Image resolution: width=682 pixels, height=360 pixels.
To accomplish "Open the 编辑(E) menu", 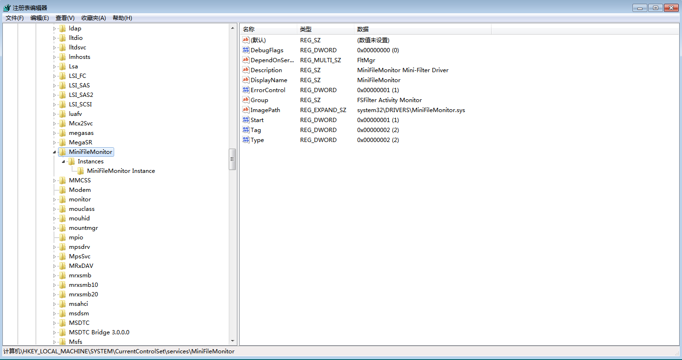I will [x=39, y=18].
